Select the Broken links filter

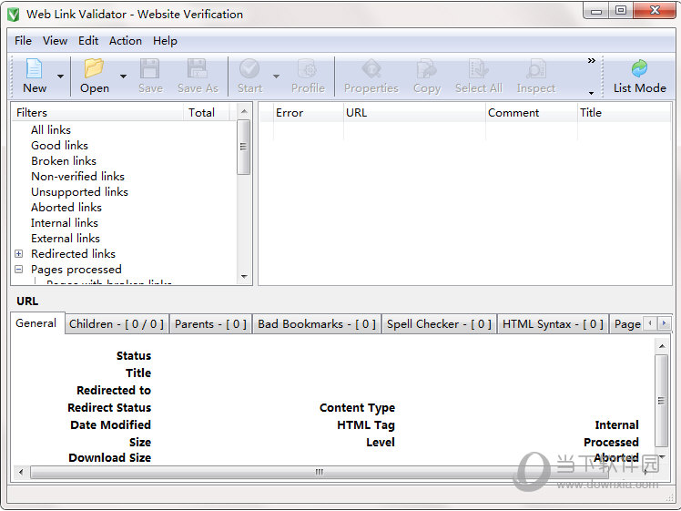coord(64,161)
